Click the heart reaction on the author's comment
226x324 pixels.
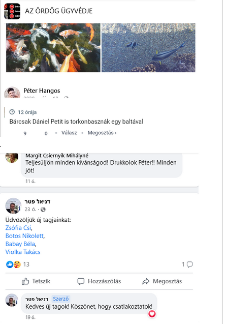[x=152, y=314]
